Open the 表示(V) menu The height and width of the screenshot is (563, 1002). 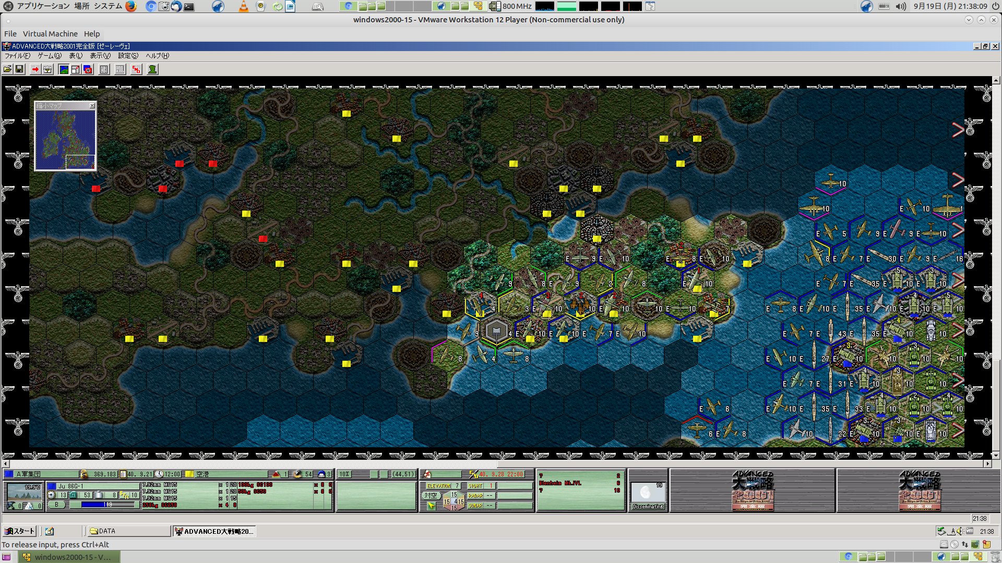click(100, 56)
